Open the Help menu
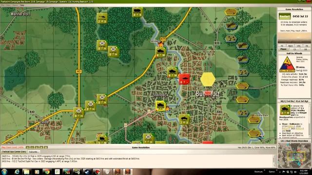This screenshot has width=312, height=175. pyautogui.click(x=22, y=5)
